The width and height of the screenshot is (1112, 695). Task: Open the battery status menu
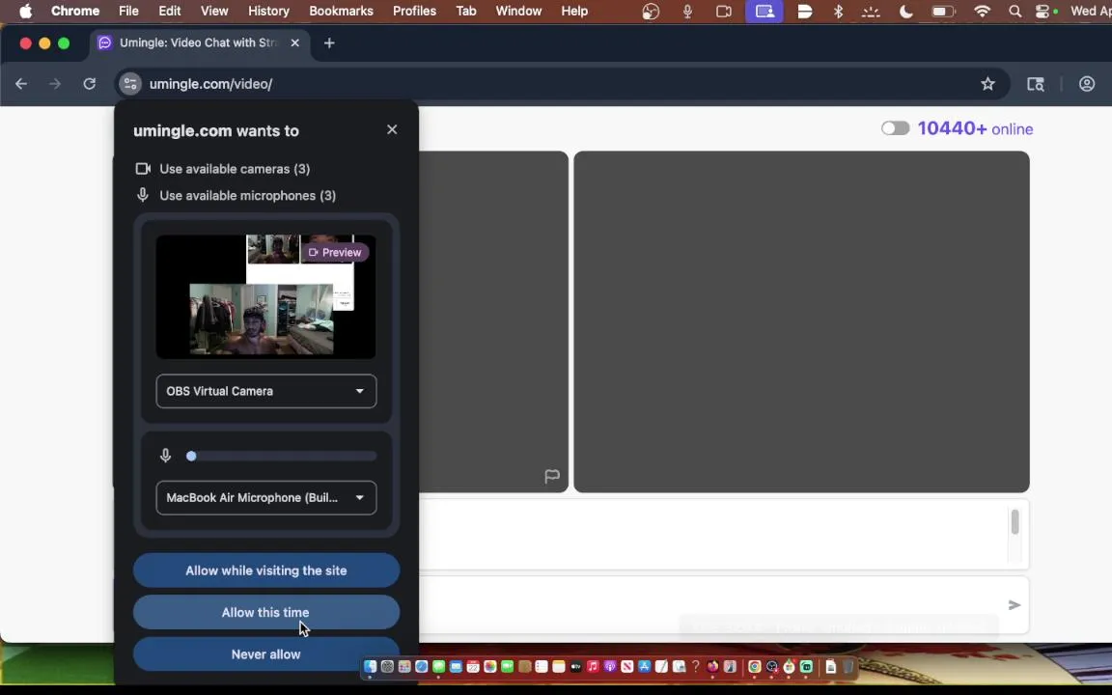[x=943, y=11]
